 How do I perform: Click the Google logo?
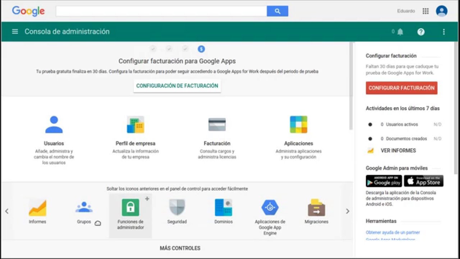coord(28,11)
